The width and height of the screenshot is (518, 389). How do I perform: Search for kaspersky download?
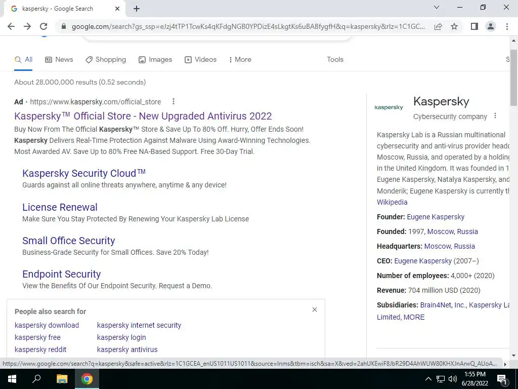point(47,325)
